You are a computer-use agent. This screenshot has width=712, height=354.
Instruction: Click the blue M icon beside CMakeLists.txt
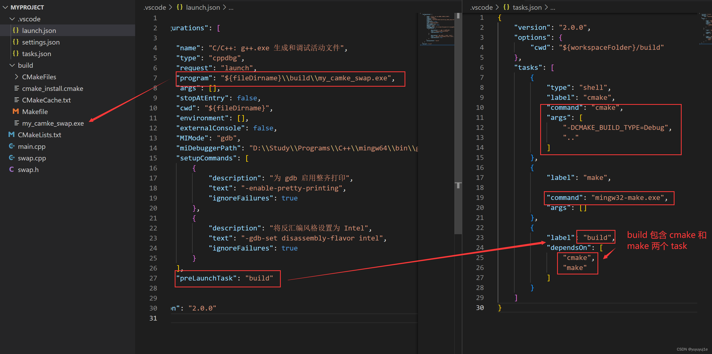(12, 135)
